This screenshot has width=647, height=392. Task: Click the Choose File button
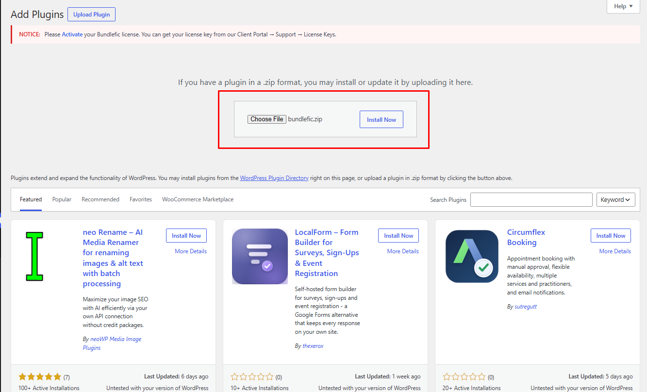click(267, 119)
